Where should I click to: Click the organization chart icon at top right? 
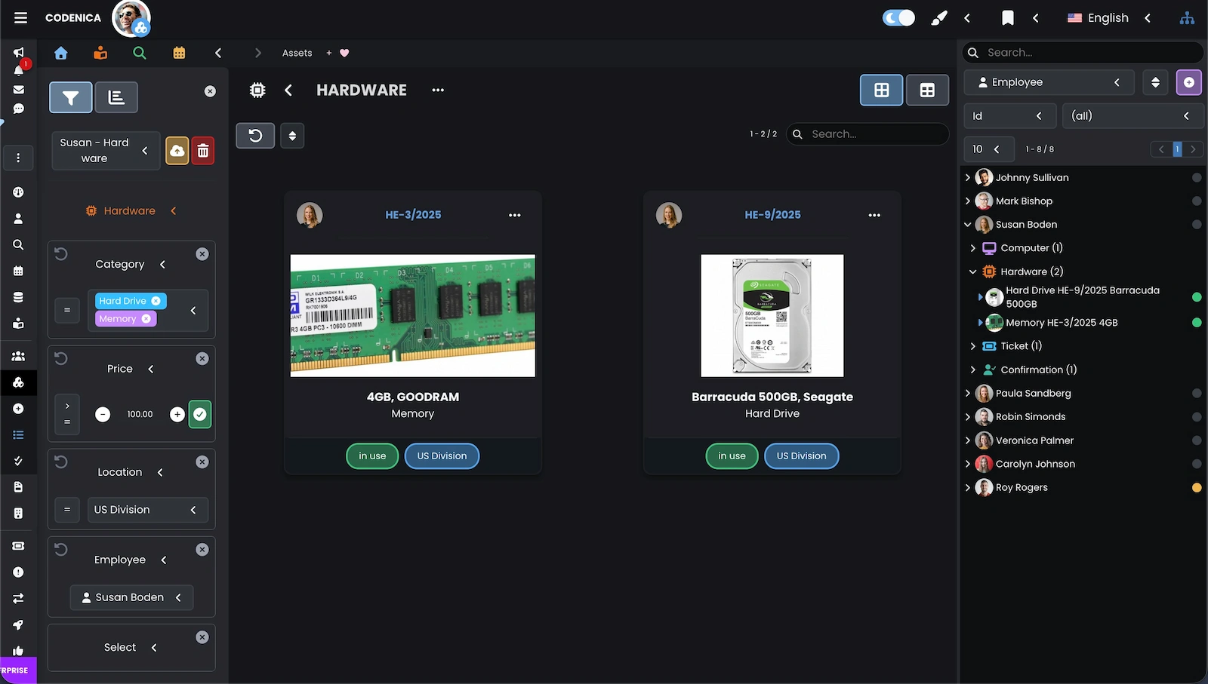tap(1187, 17)
